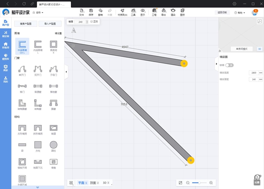The height and width of the screenshot is (189, 264).
Task: Collapse the left panel with arrow handle
Action: click(66, 71)
